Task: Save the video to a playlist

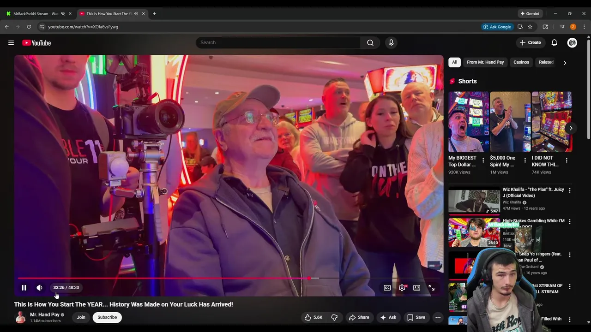Action: point(416,317)
